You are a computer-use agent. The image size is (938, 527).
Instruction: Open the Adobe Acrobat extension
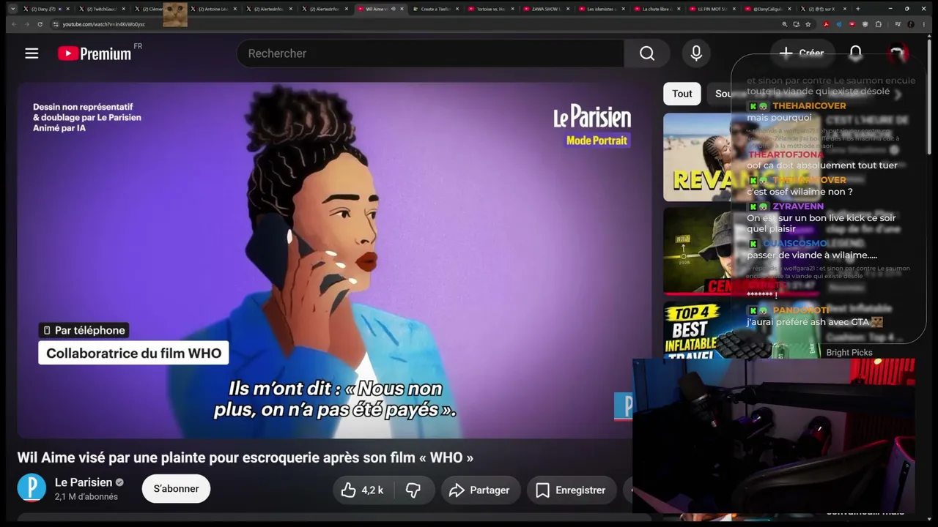[x=826, y=24]
